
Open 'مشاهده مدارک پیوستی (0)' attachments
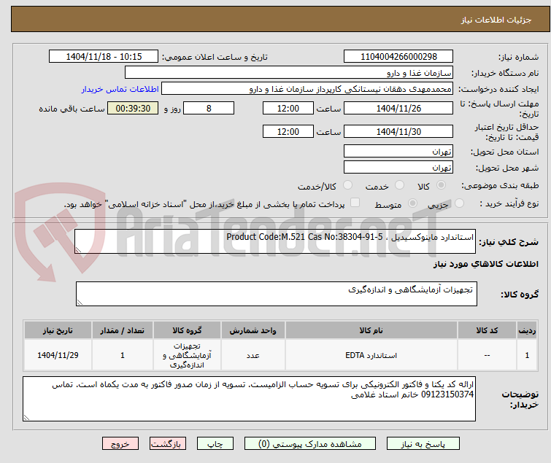tap(310, 444)
